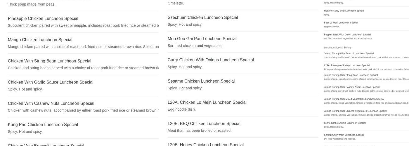Pick Szechuan Chicken Luncheon Special
This screenshot has width=409, height=146.
coord(203,18)
